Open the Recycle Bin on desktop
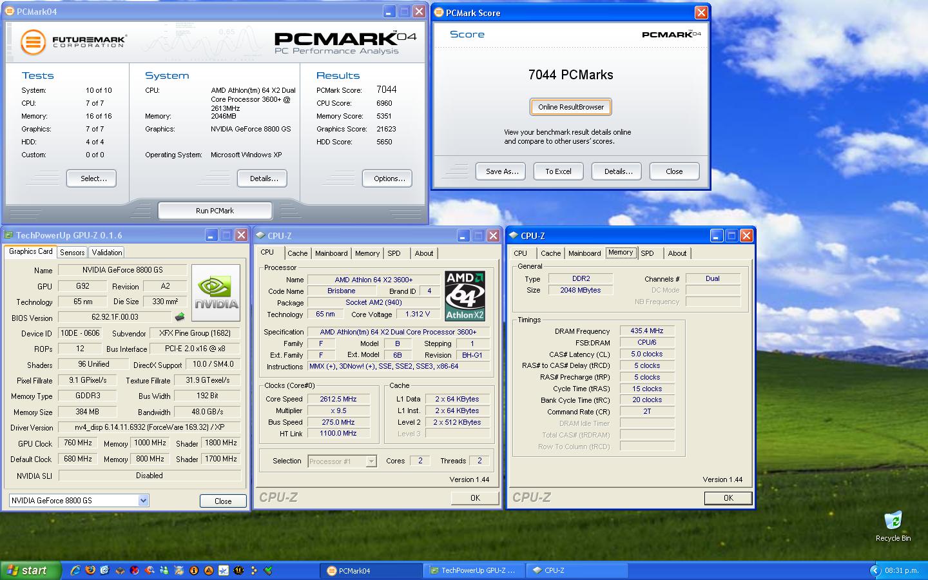928x580 pixels. coord(893,526)
